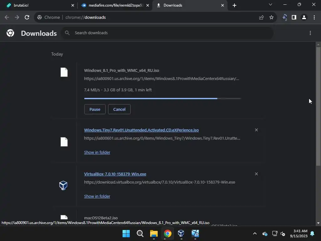
Task: Click the Windows_8.1_Pro_with_WMC_x64_RU.iso filename
Action: (x=121, y=70)
